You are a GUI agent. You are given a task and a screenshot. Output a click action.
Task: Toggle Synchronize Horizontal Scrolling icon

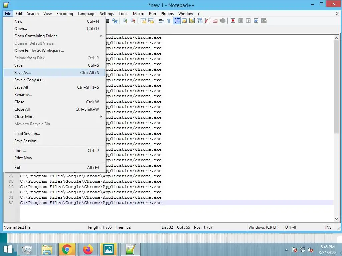(x=151, y=21)
